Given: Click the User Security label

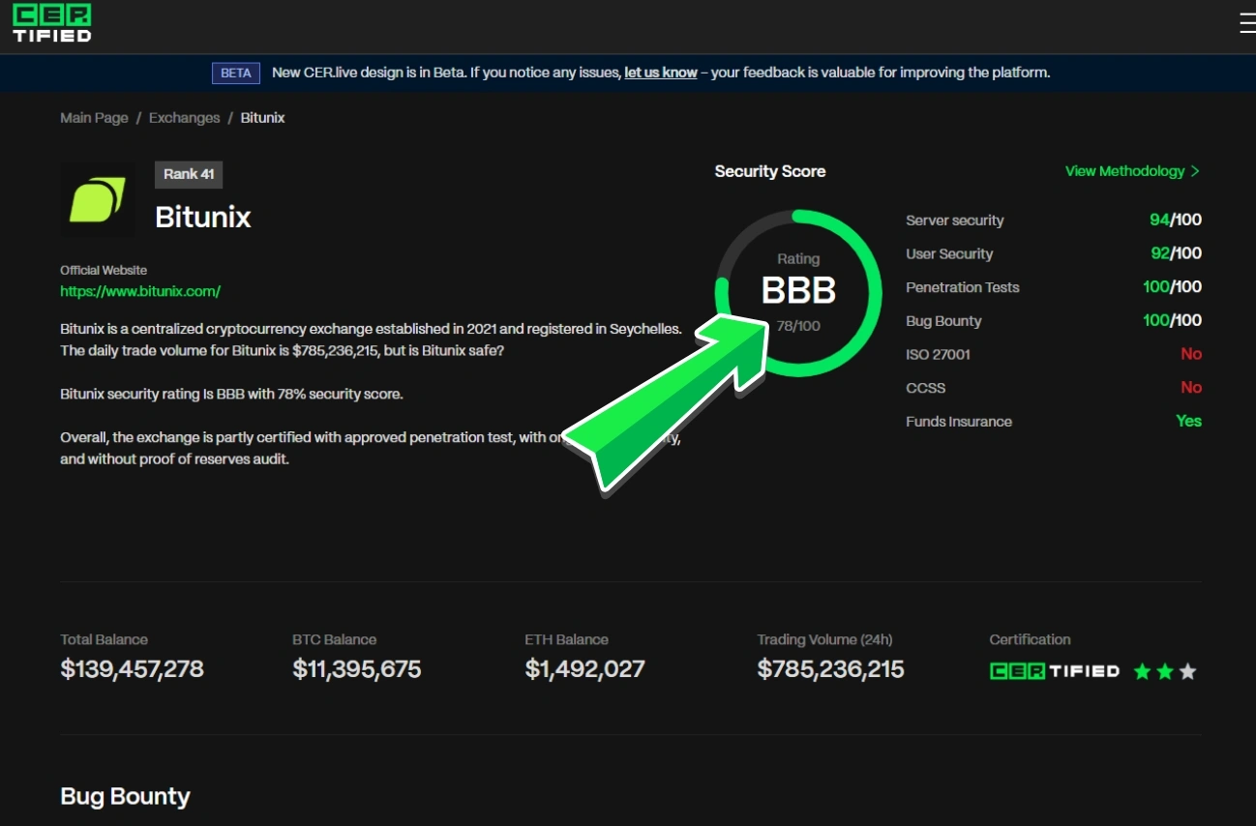Looking at the screenshot, I should point(949,254).
